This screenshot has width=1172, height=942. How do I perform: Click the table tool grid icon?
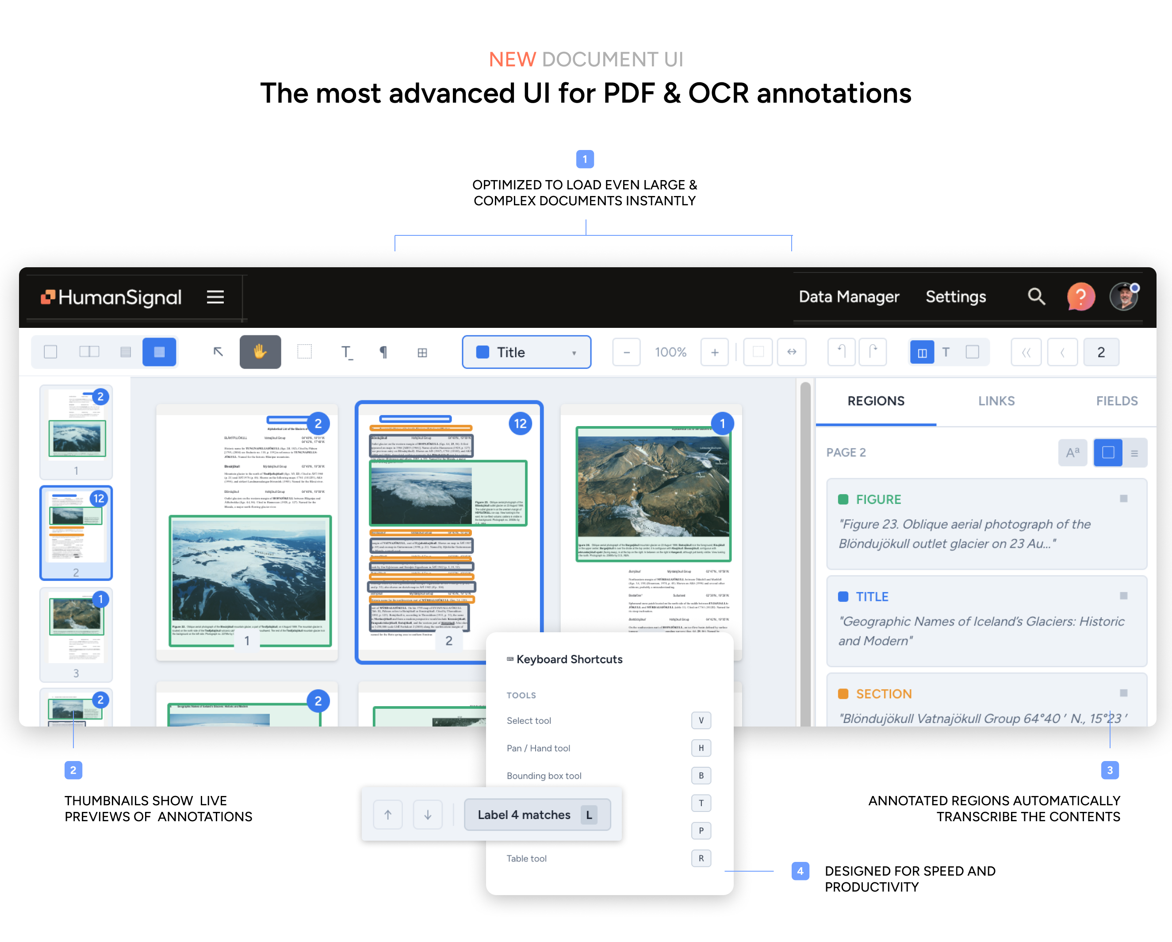(422, 353)
